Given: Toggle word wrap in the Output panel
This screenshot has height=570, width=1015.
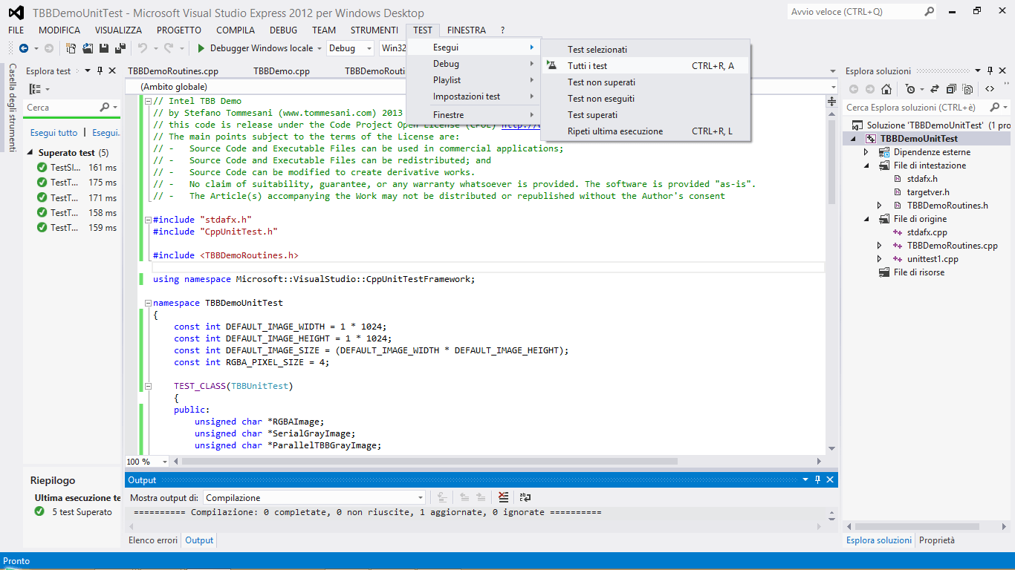Looking at the screenshot, I should point(525,497).
